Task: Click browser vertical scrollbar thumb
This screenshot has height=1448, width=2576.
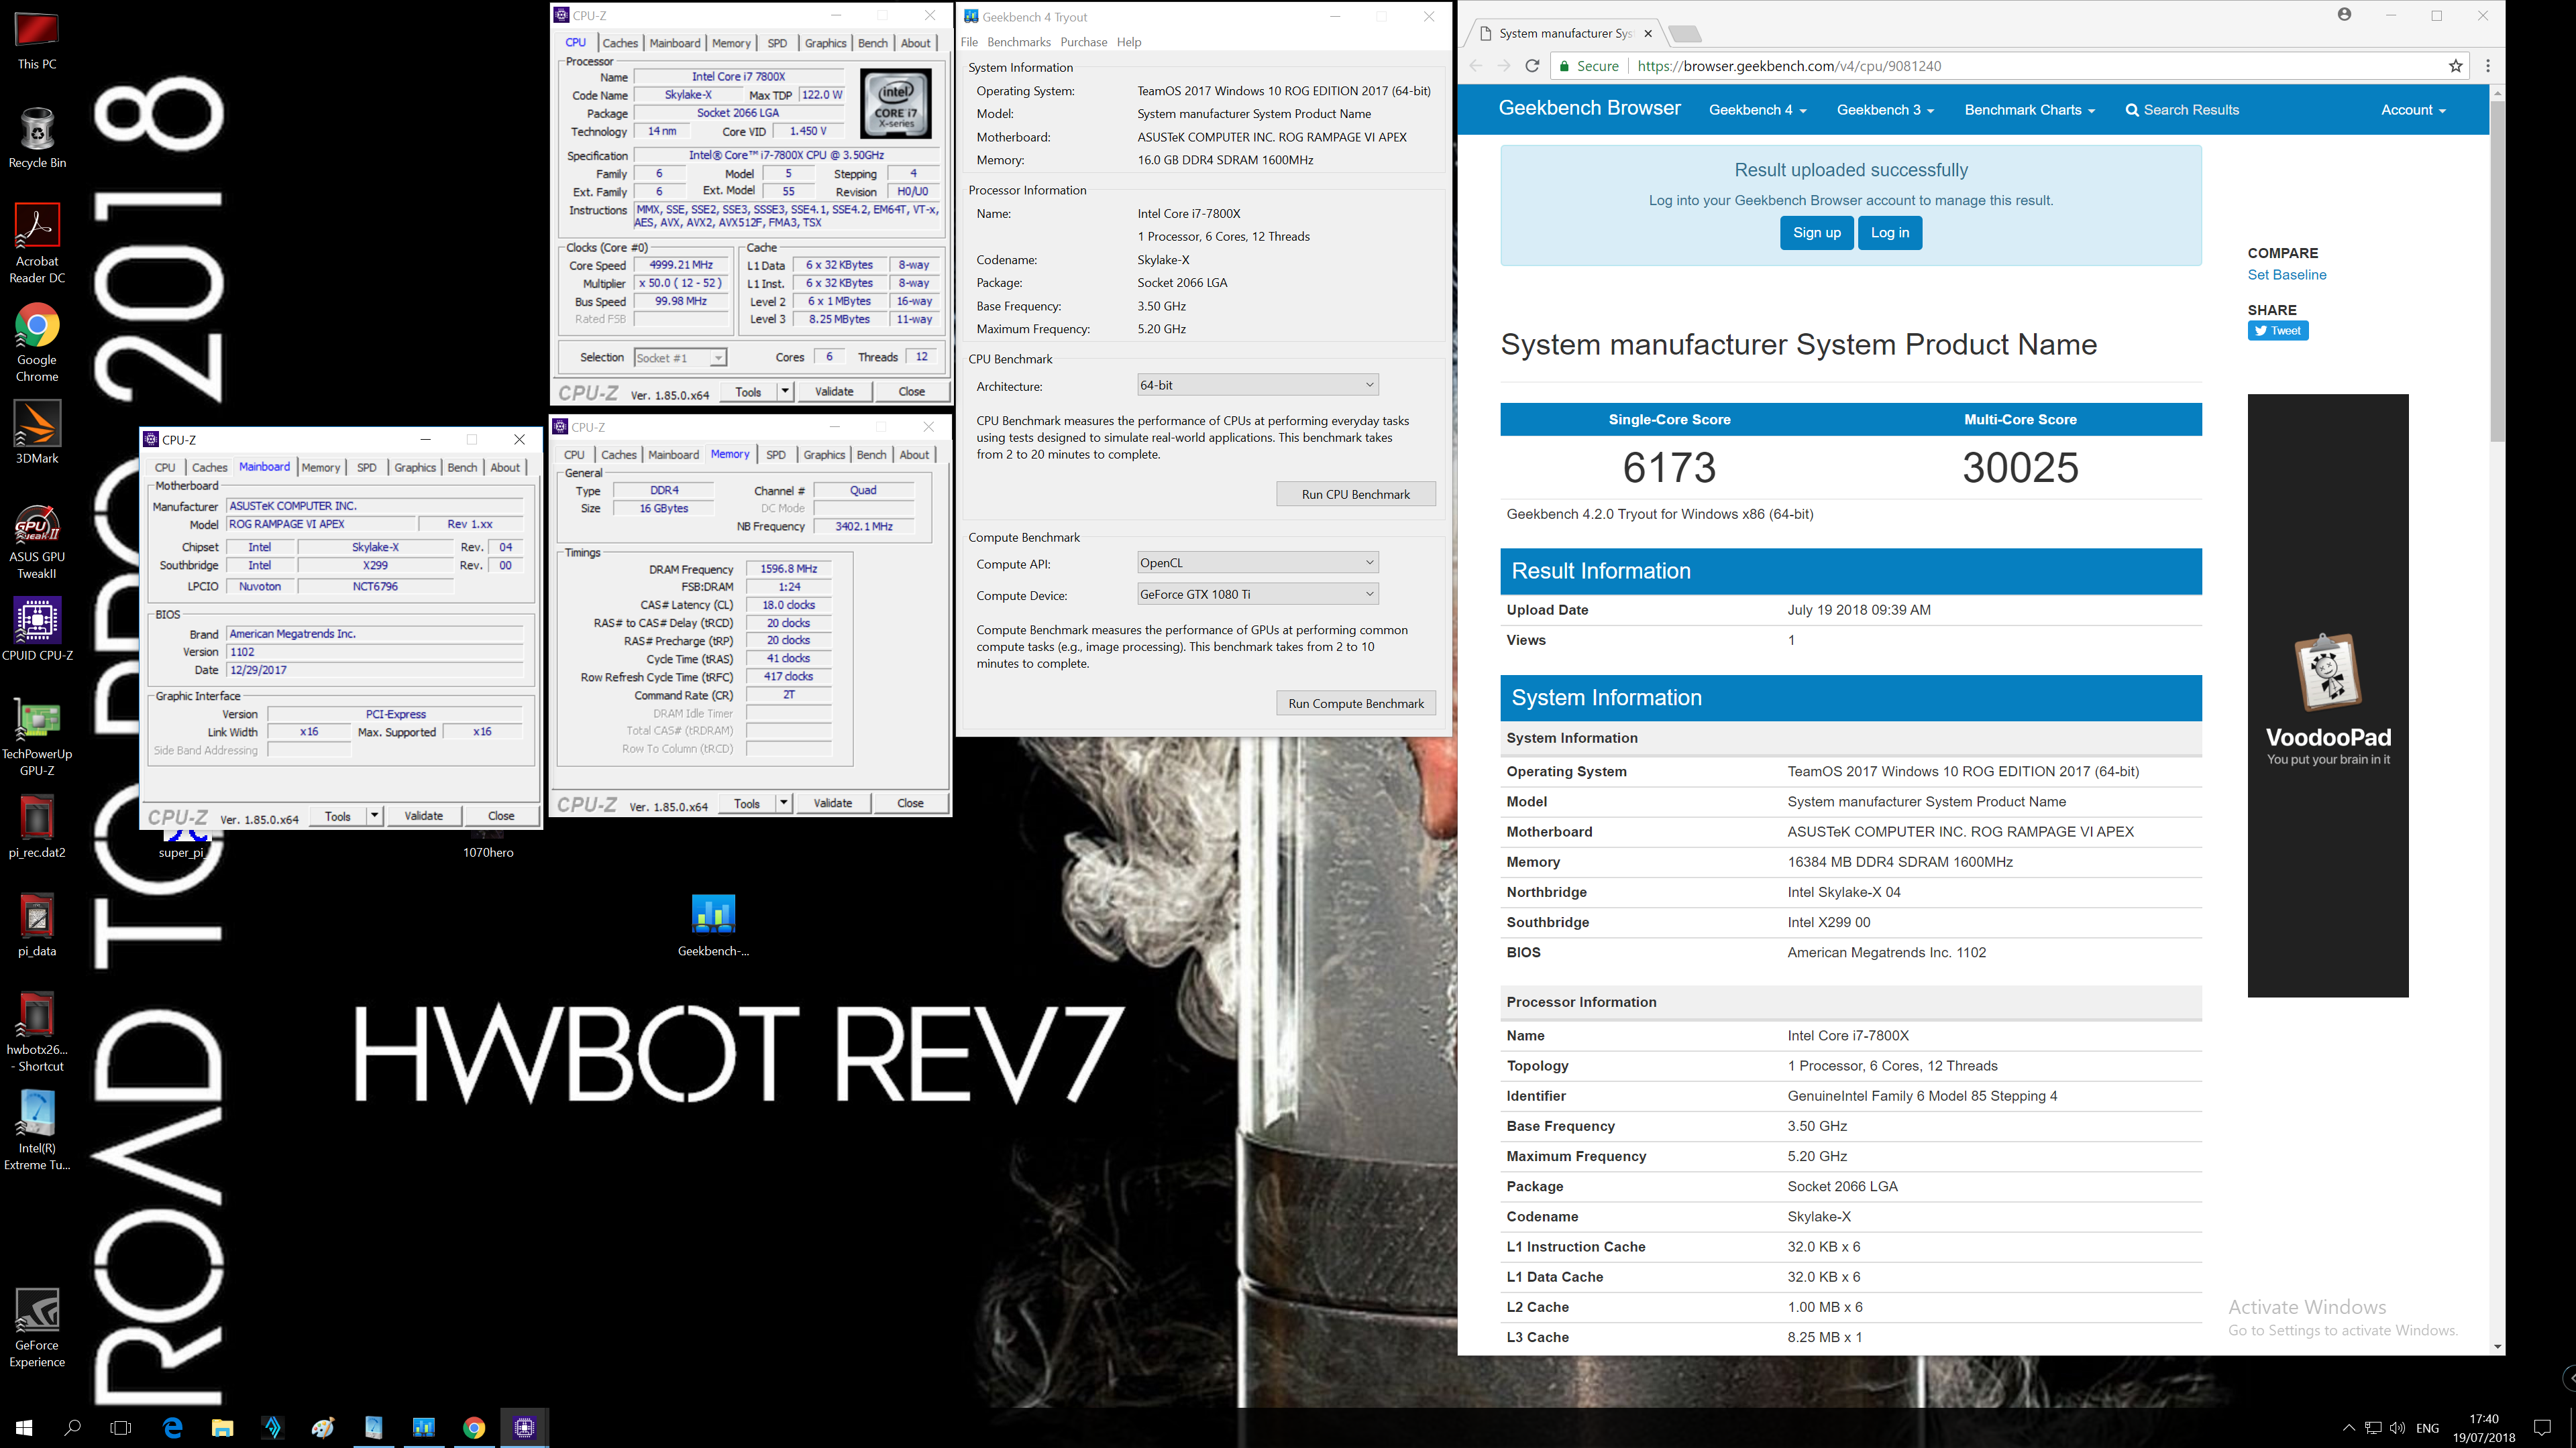Action: tap(2496, 269)
